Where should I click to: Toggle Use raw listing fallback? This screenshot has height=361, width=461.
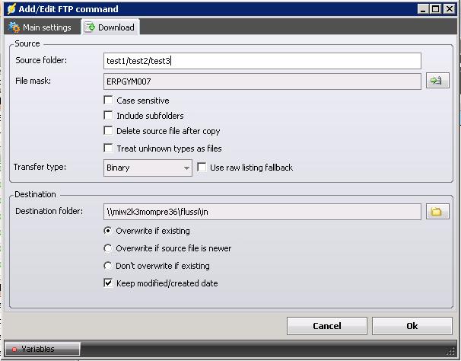(202, 168)
